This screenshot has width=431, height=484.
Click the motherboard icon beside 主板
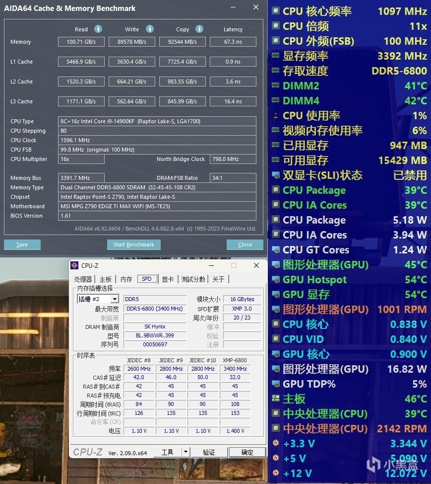(275, 399)
